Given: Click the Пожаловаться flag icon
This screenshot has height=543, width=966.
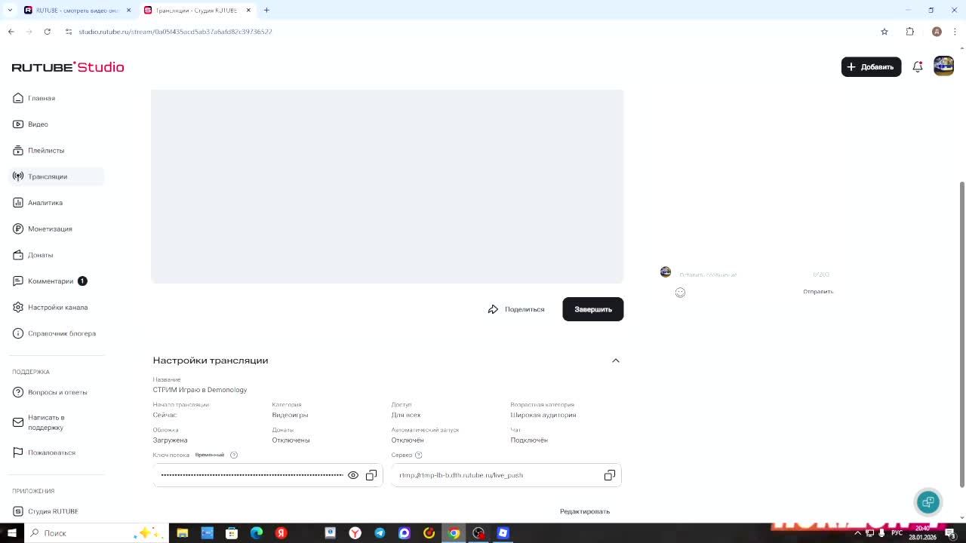Looking at the screenshot, I should [x=18, y=452].
